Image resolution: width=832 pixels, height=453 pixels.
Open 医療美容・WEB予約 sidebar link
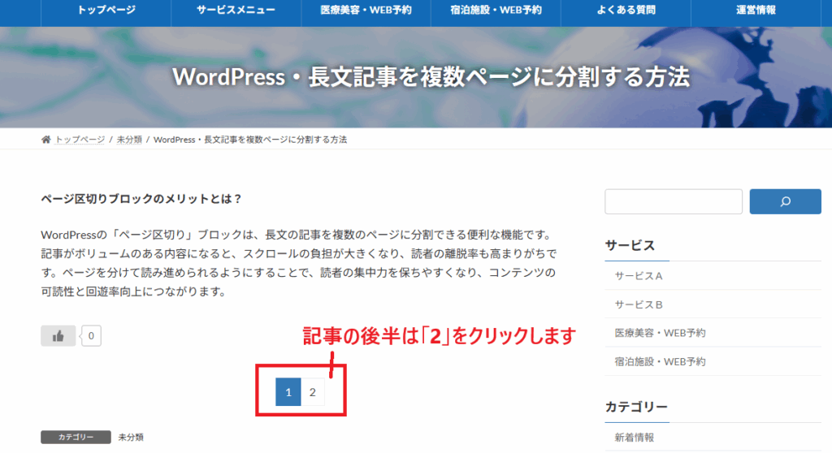tap(660, 333)
